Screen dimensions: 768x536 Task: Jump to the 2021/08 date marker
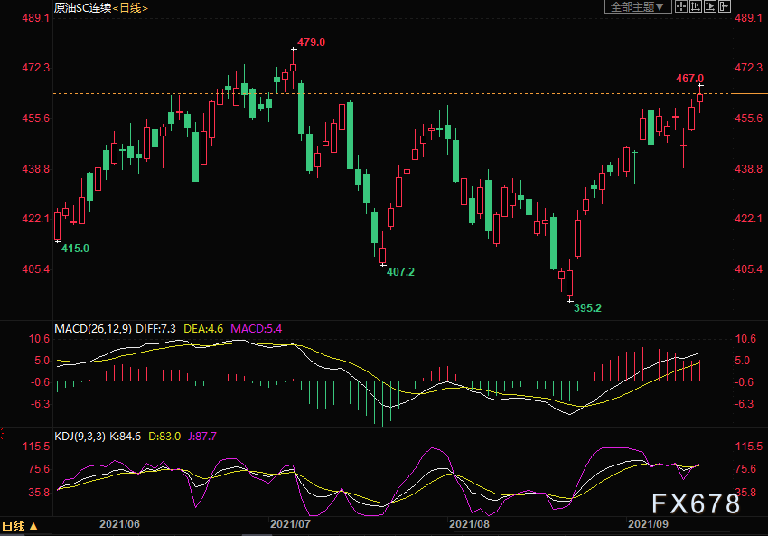tap(469, 524)
